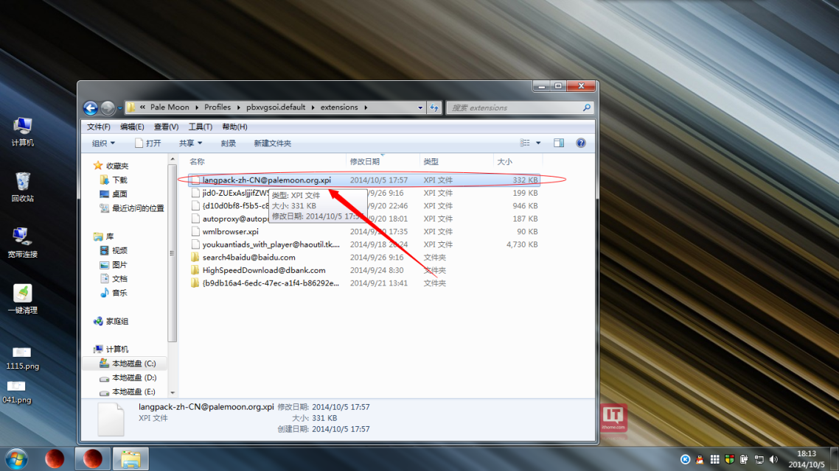Open the 工具(T) menu
This screenshot has height=471, width=839.
tap(200, 127)
